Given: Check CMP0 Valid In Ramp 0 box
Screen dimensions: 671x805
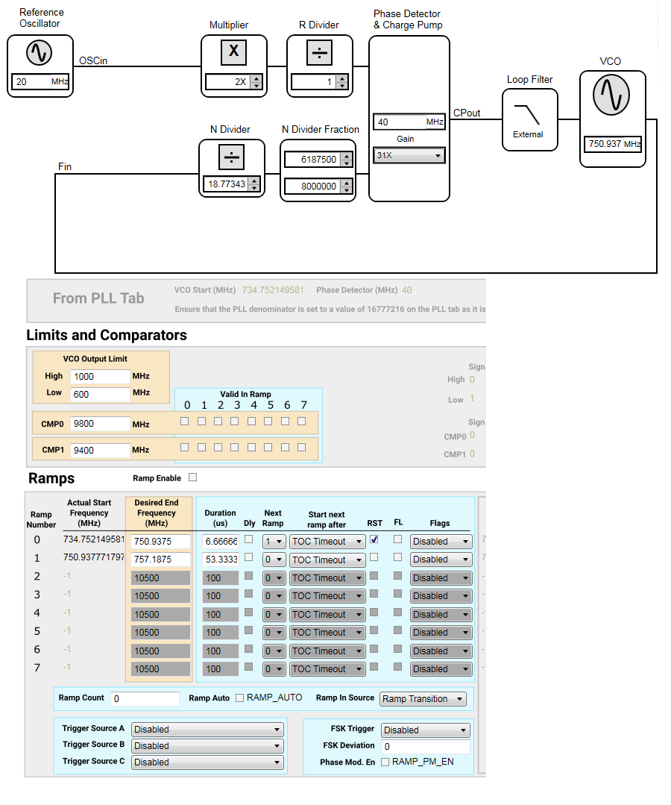Looking at the screenshot, I should [x=185, y=421].
